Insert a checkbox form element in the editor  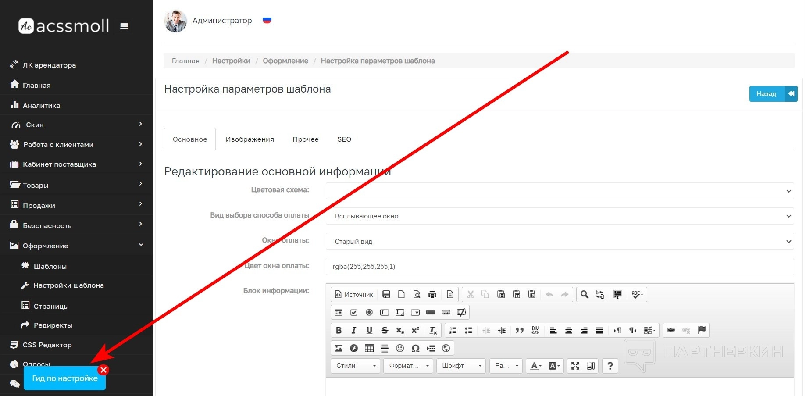[x=354, y=312]
